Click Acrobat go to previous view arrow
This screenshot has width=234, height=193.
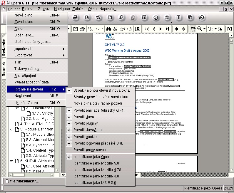click(177, 28)
